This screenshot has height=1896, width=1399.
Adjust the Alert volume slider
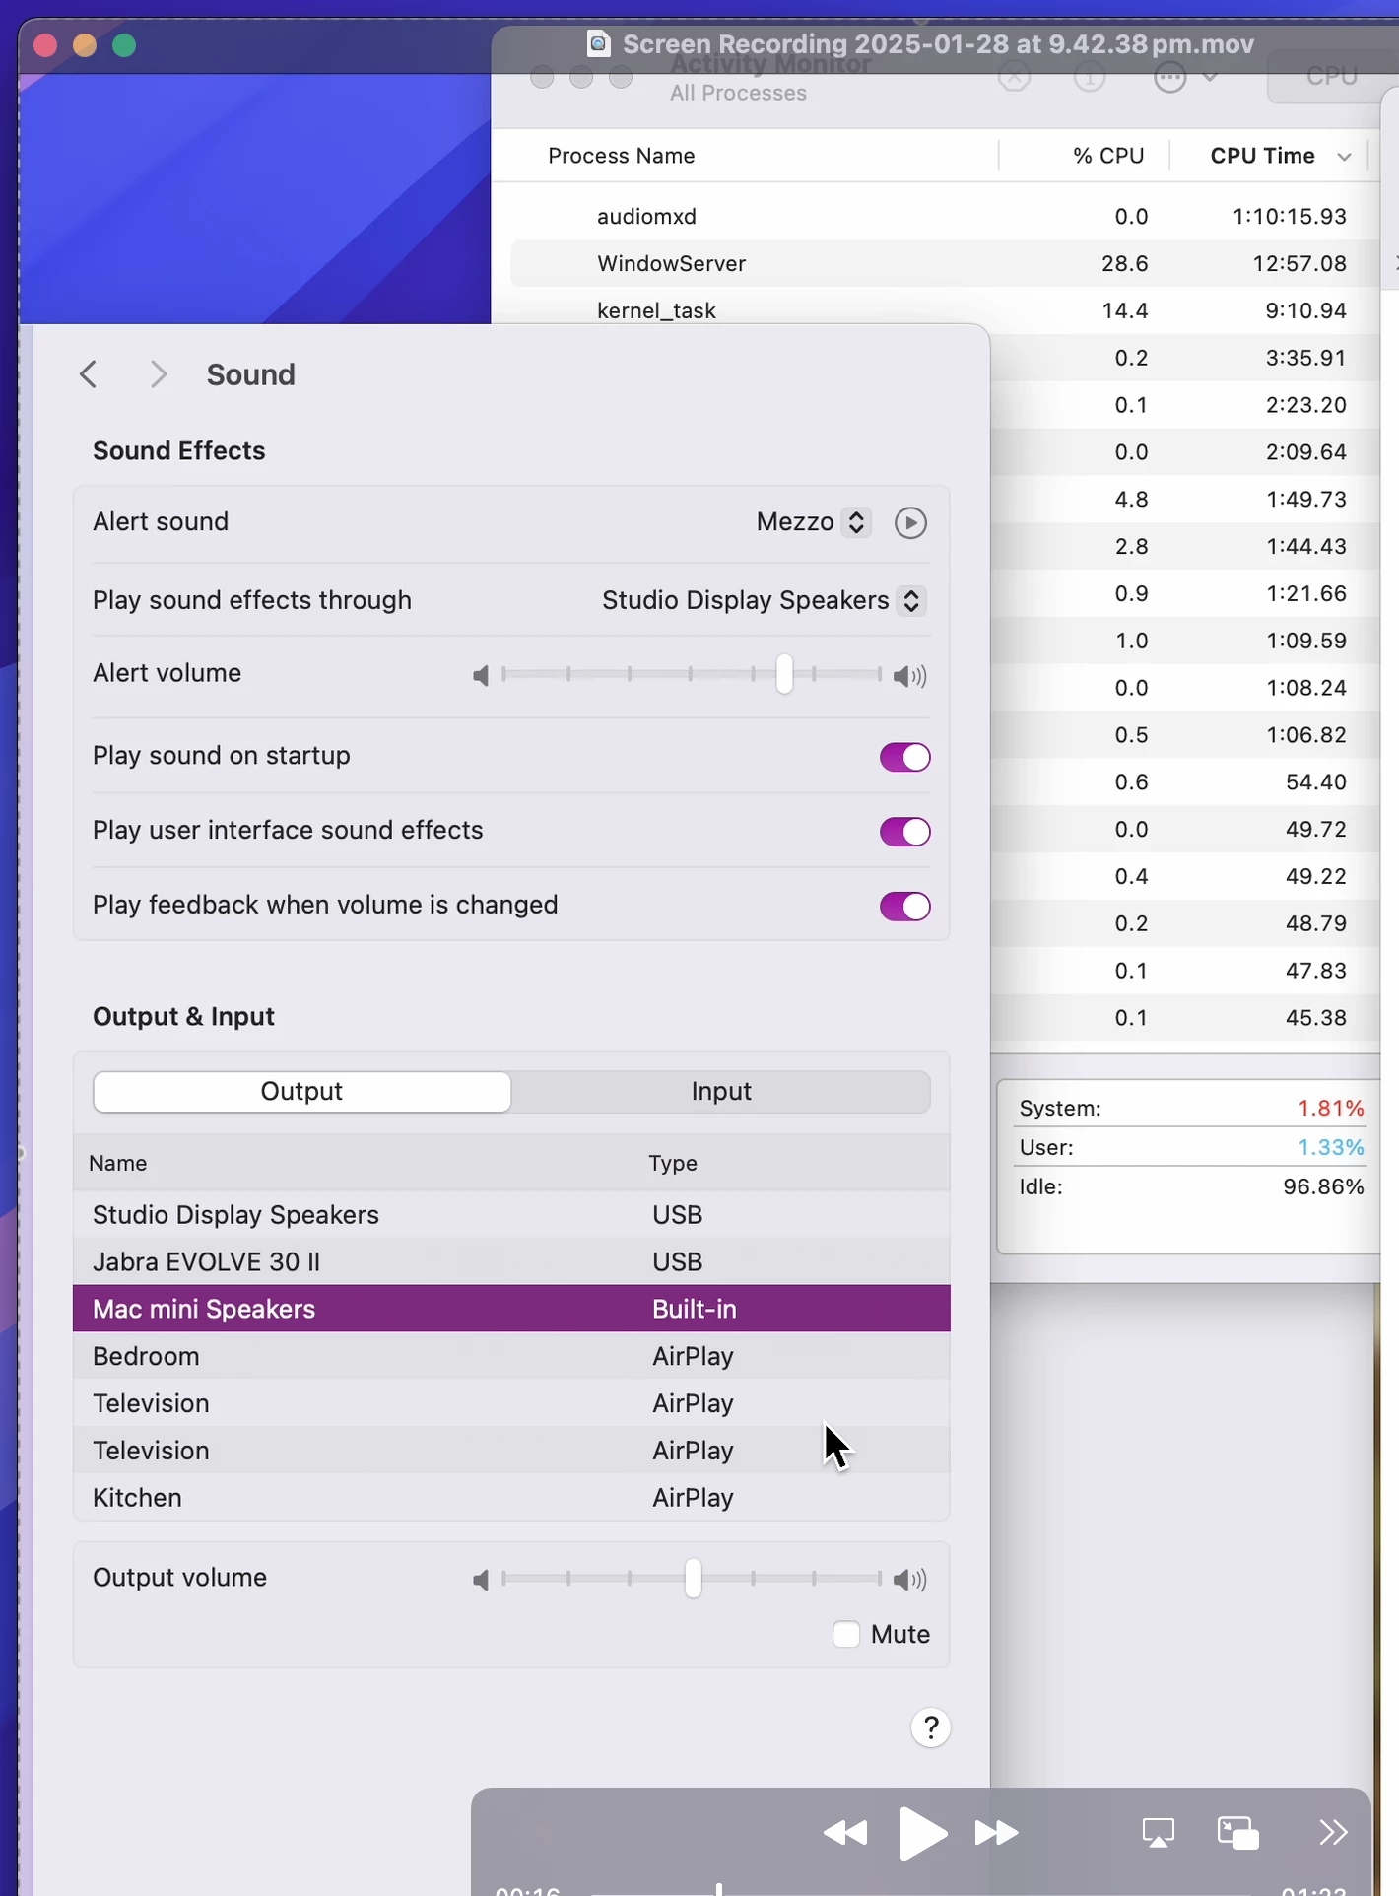click(784, 675)
